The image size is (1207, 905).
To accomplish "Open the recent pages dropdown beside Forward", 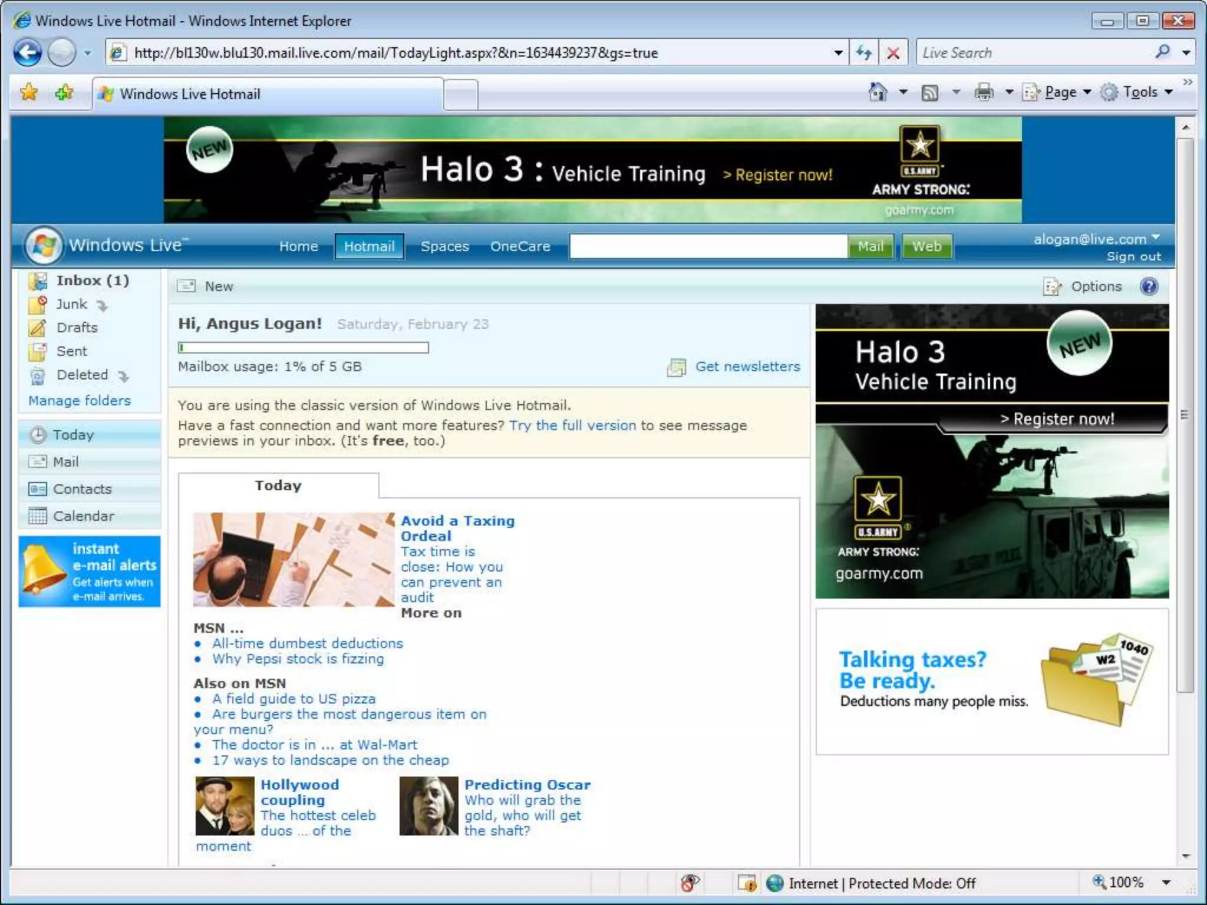I will click(88, 53).
